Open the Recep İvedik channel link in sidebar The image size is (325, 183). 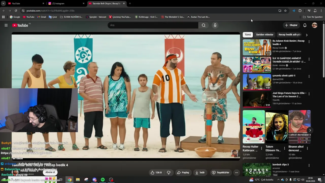(x=278, y=48)
